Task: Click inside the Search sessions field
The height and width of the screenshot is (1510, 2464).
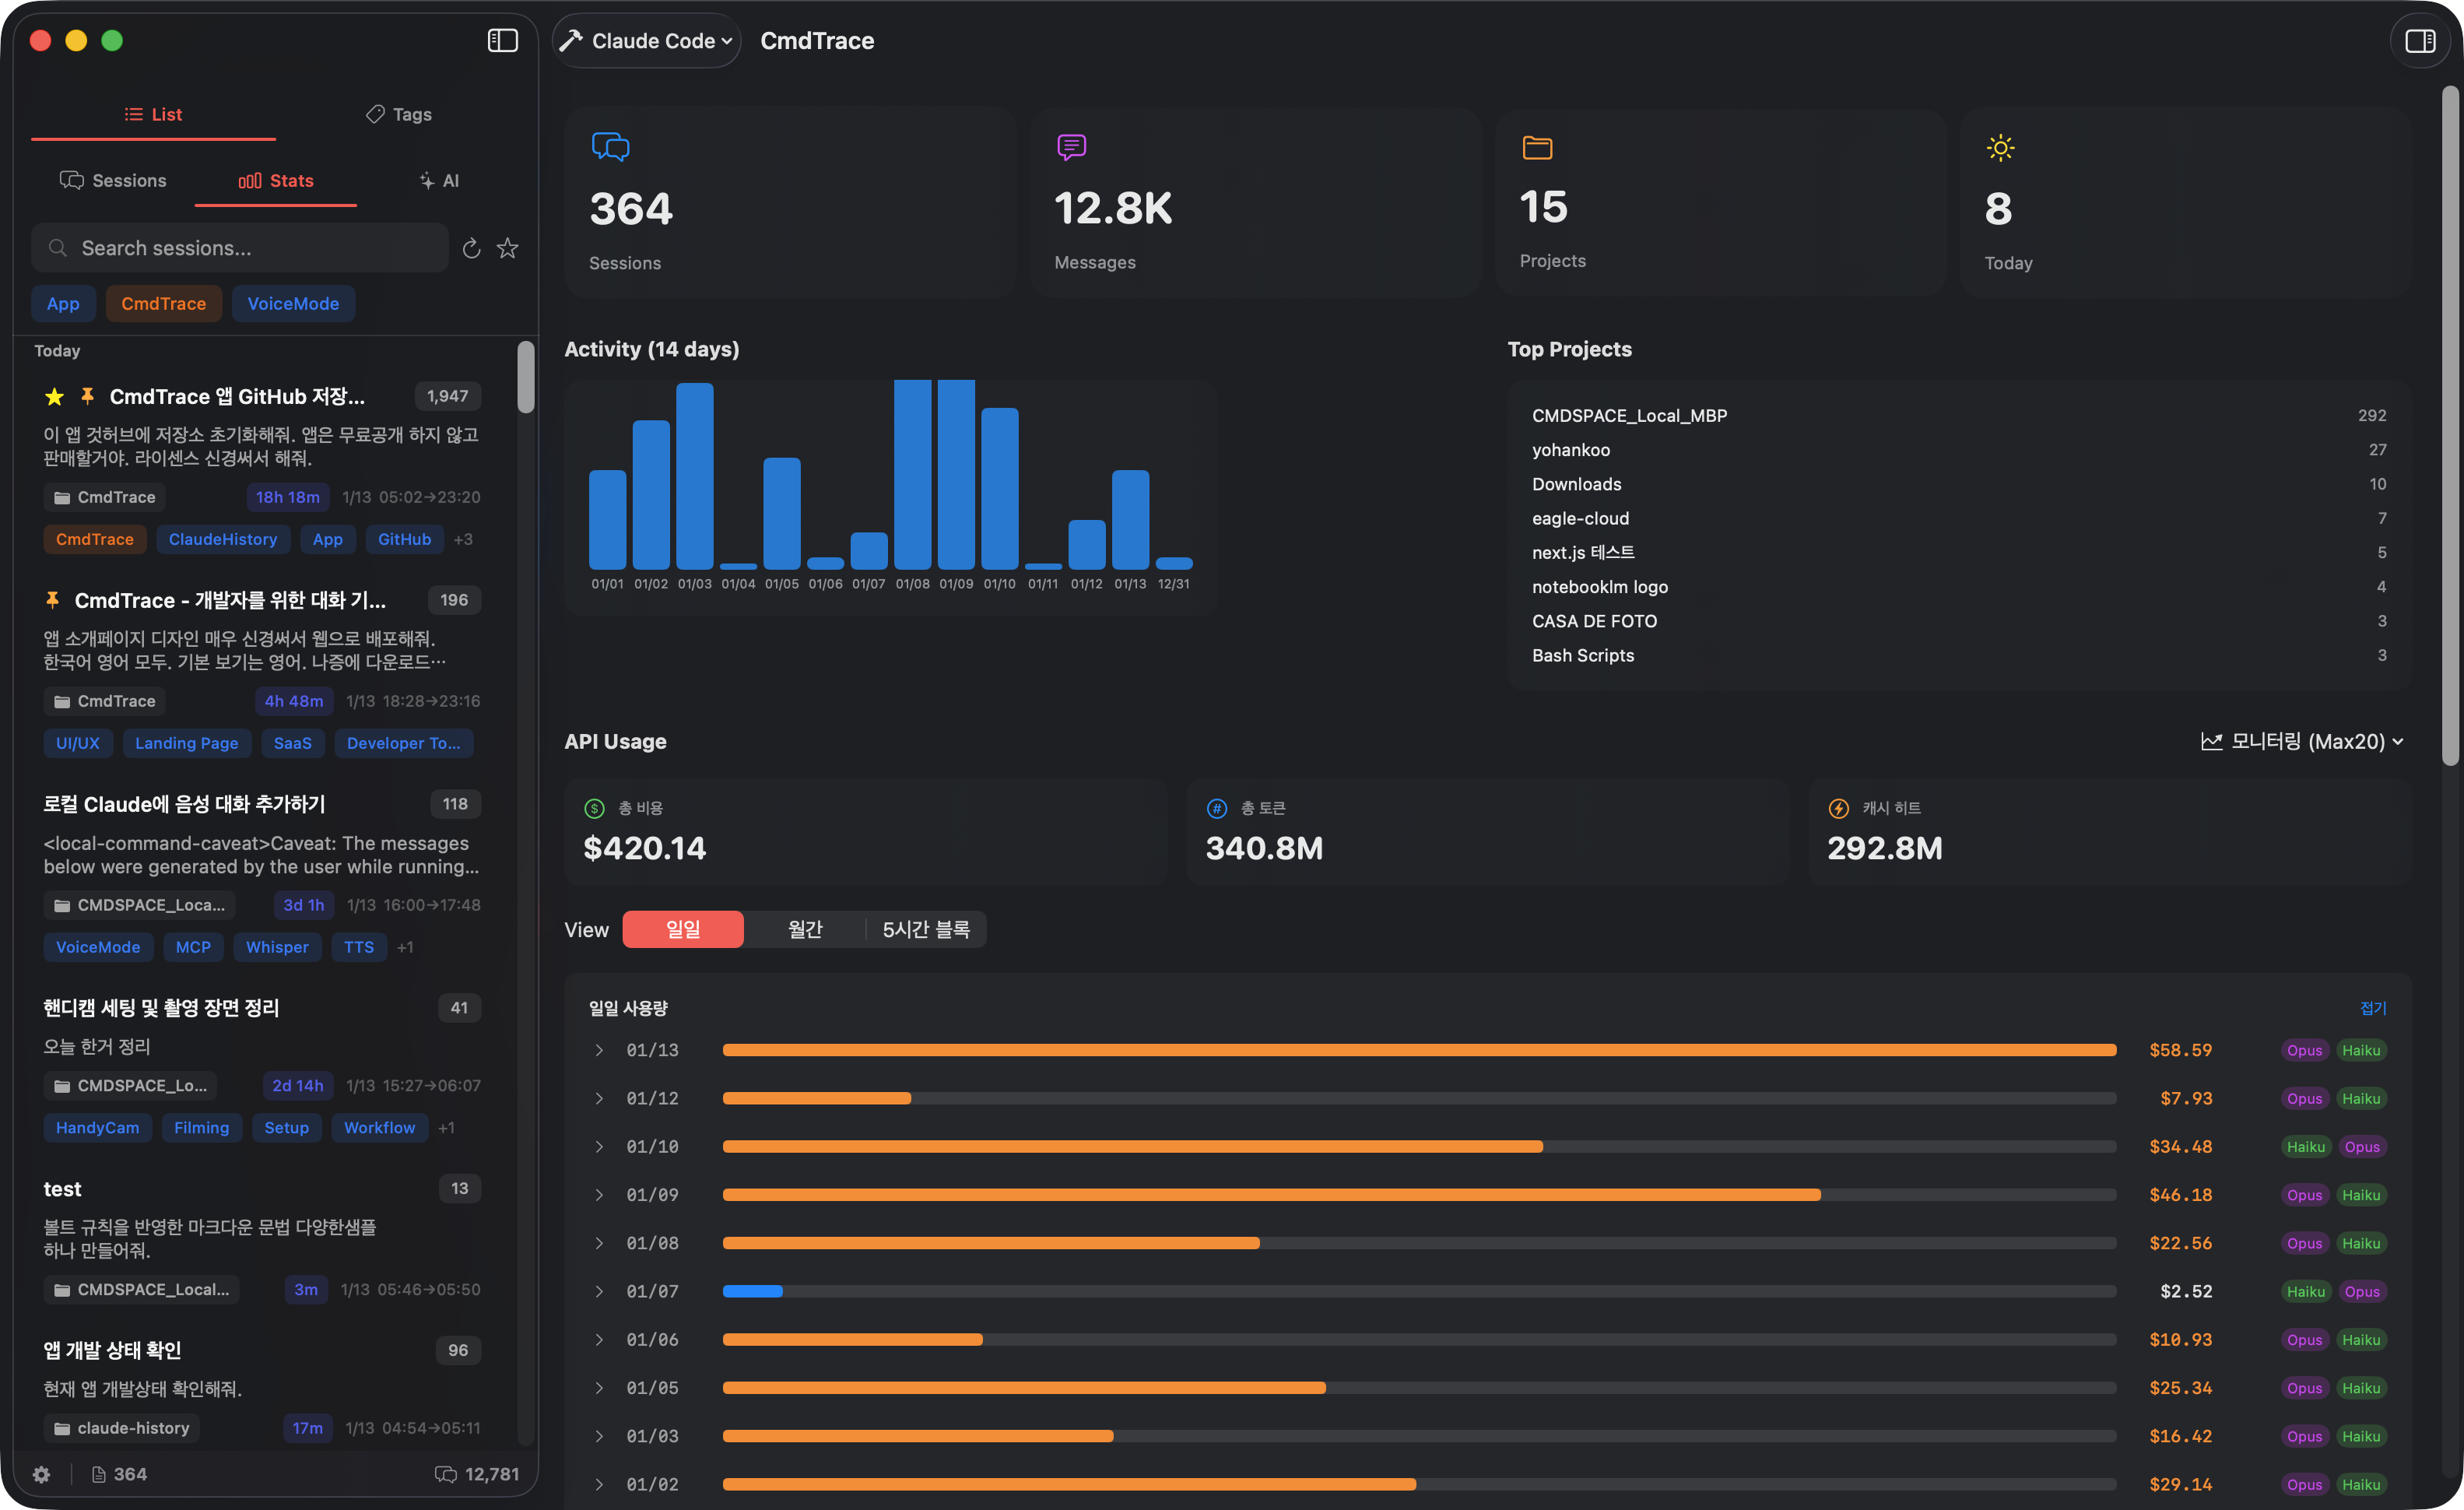Action: click(x=240, y=248)
